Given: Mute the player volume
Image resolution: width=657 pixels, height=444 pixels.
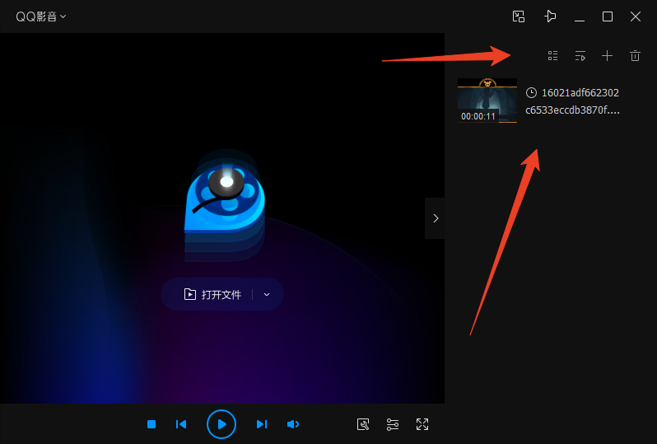Looking at the screenshot, I should (292, 424).
